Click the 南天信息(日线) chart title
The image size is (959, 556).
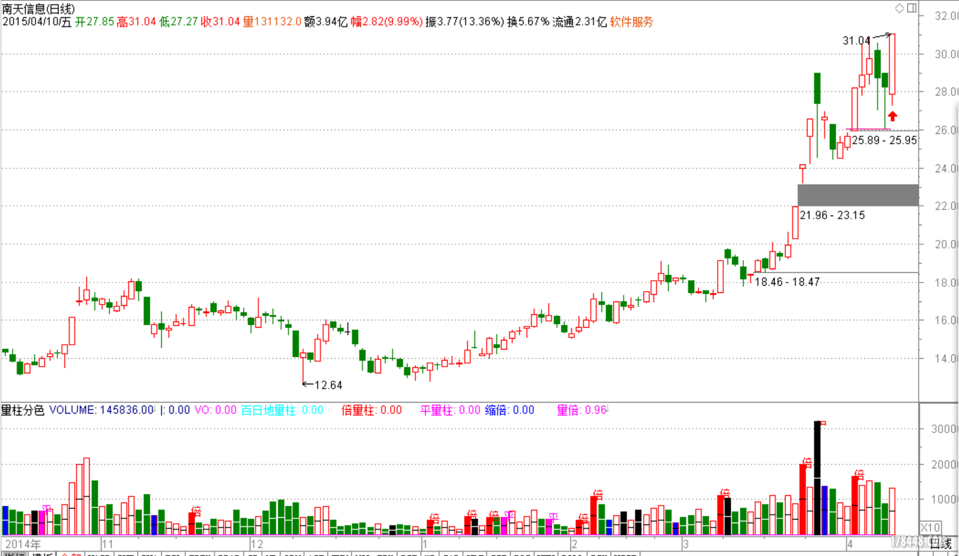[x=38, y=9]
